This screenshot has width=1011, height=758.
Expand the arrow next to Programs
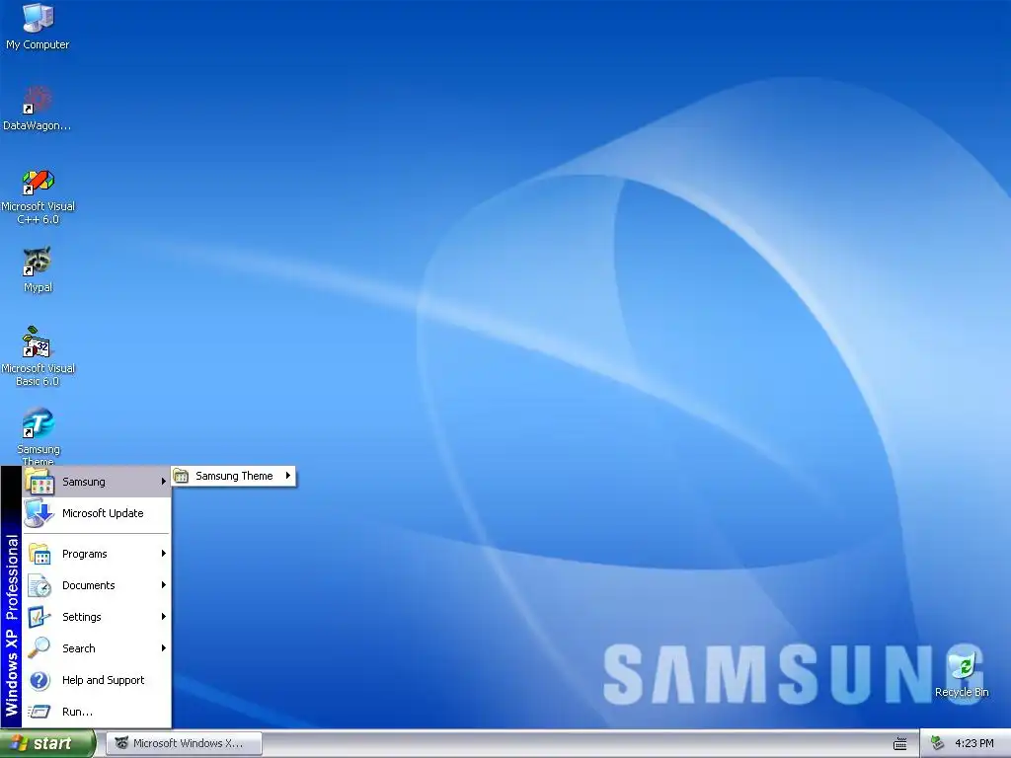tap(164, 554)
